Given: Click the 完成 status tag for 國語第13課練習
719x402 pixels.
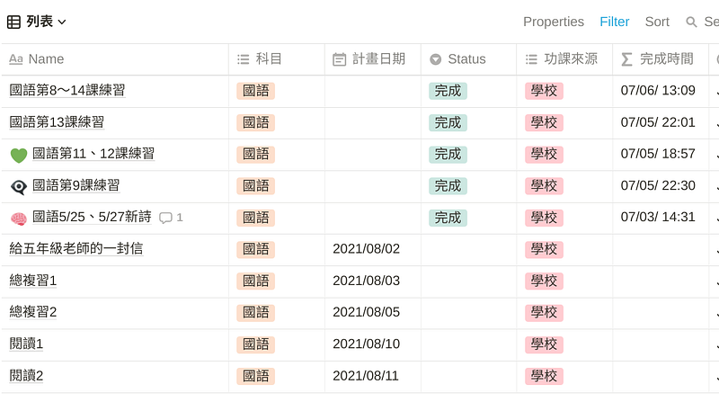Looking at the screenshot, I should 447,122.
